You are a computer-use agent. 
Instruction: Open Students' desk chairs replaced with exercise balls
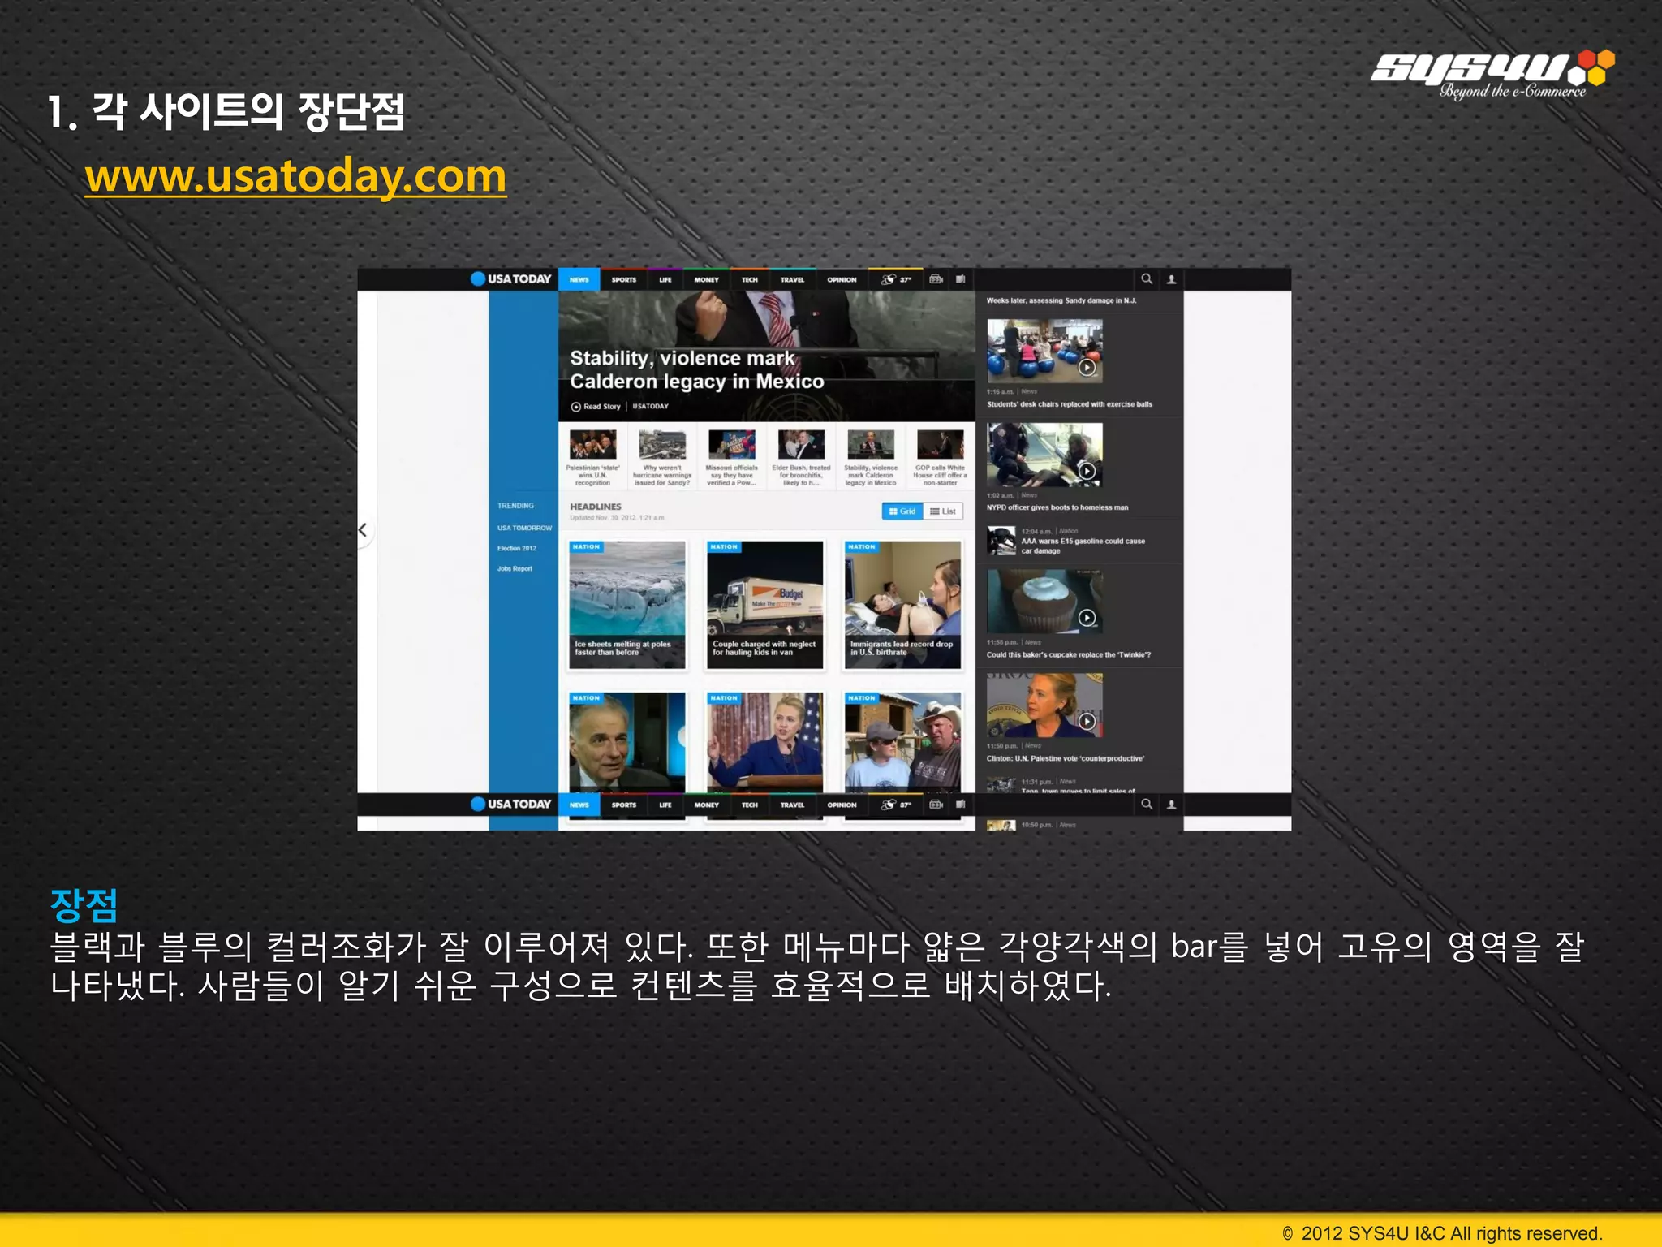click(x=1070, y=404)
